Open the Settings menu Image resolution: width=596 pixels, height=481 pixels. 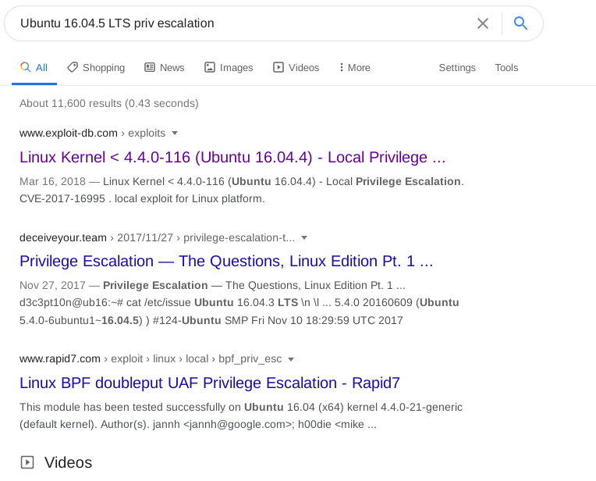pyautogui.click(x=457, y=68)
